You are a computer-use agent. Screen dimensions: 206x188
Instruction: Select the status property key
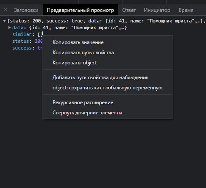click(21, 41)
